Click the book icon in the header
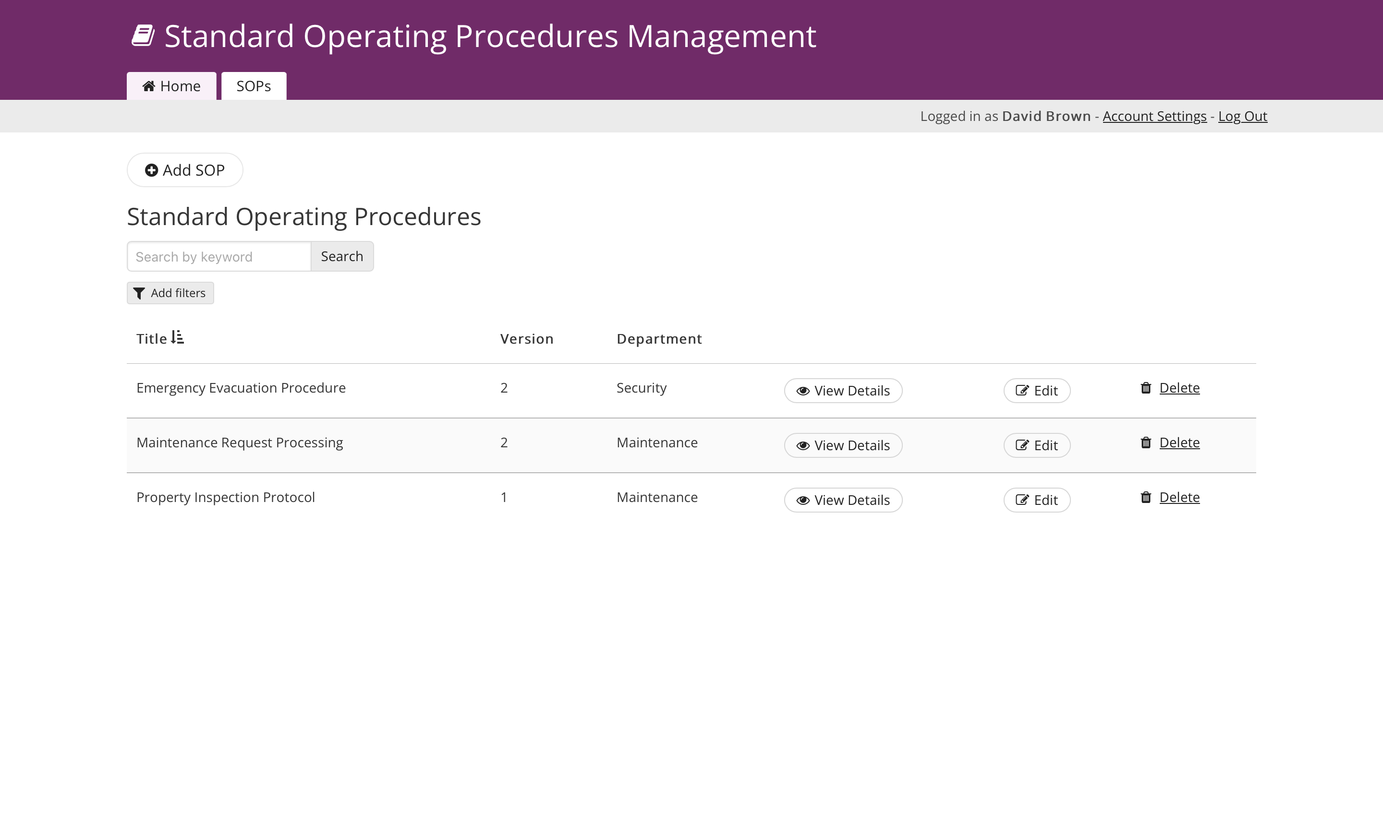 click(x=143, y=36)
